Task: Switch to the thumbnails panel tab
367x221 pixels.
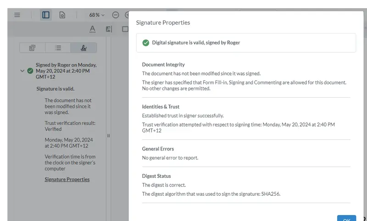Action: (x=32, y=48)
